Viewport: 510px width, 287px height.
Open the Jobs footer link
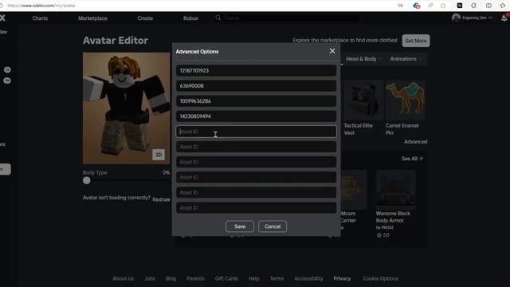point(150,278)
